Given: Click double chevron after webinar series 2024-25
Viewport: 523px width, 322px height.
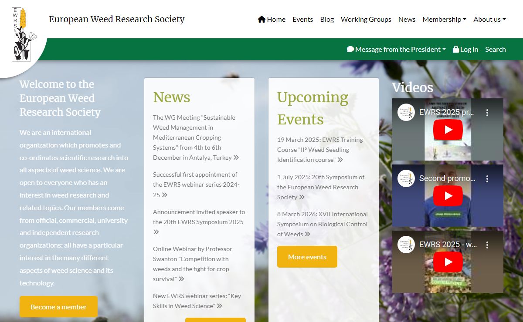Looking at the screenshot, I should pos(165,195).
